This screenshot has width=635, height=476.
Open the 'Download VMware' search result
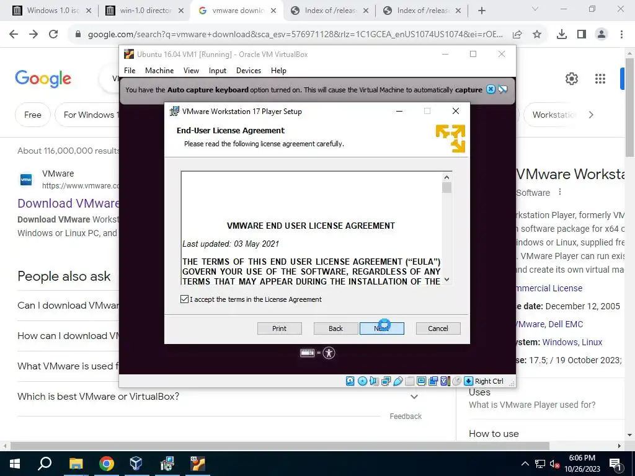pos(68,203)
